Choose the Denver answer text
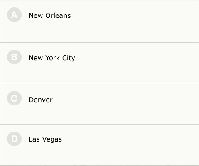Viewport: 199px width, 166px height. 41,100
